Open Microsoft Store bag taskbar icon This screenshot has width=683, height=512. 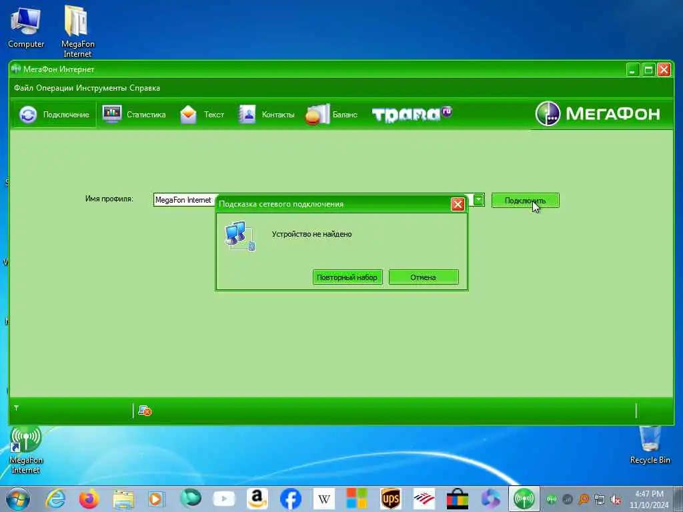[458, 499]
